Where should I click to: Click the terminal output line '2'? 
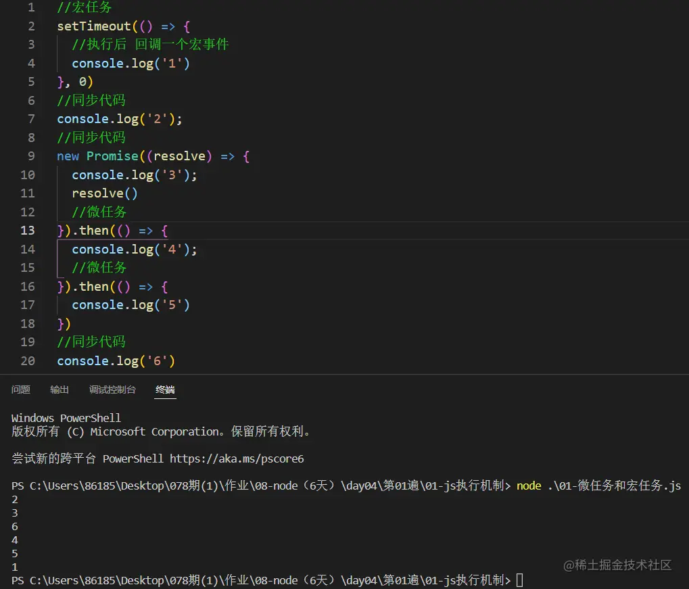(15, 499)
